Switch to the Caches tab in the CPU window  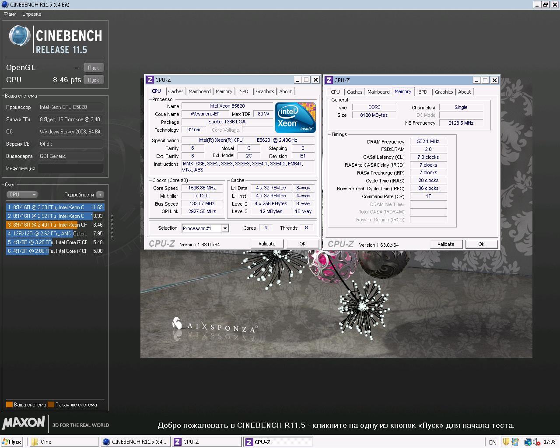(x=176, y=91)
